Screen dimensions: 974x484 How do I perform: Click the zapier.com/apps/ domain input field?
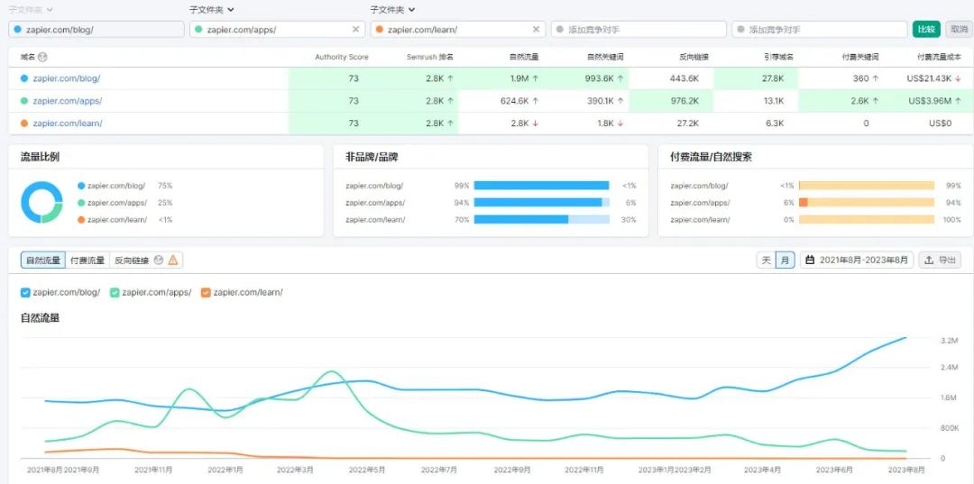(x=277, y=29)
